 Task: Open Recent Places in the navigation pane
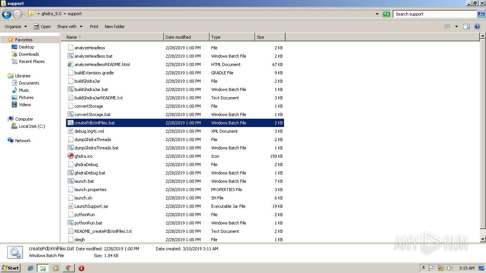pyautogui.click(x=32, y=61)
